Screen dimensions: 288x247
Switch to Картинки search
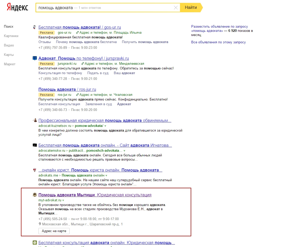tap(11, 36)
